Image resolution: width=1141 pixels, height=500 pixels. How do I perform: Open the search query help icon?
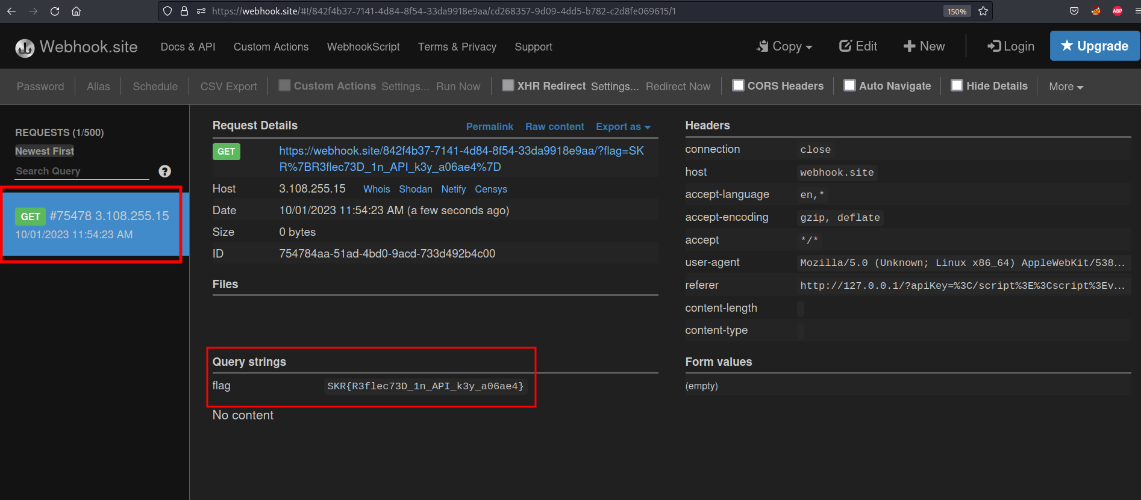pyautogui.click(x=164, y=171)
